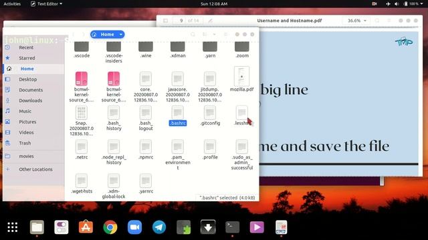Image resolution: width=428 pixels, height=240 pixels.
Task: Open the Files hamburger menu
Action: pyautogui.click(x=226, y=34)
